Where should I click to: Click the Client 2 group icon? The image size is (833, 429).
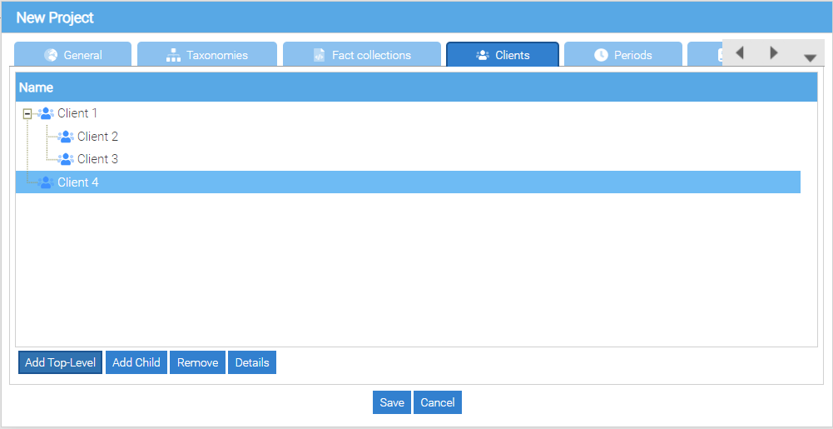[x=66, y=137]
